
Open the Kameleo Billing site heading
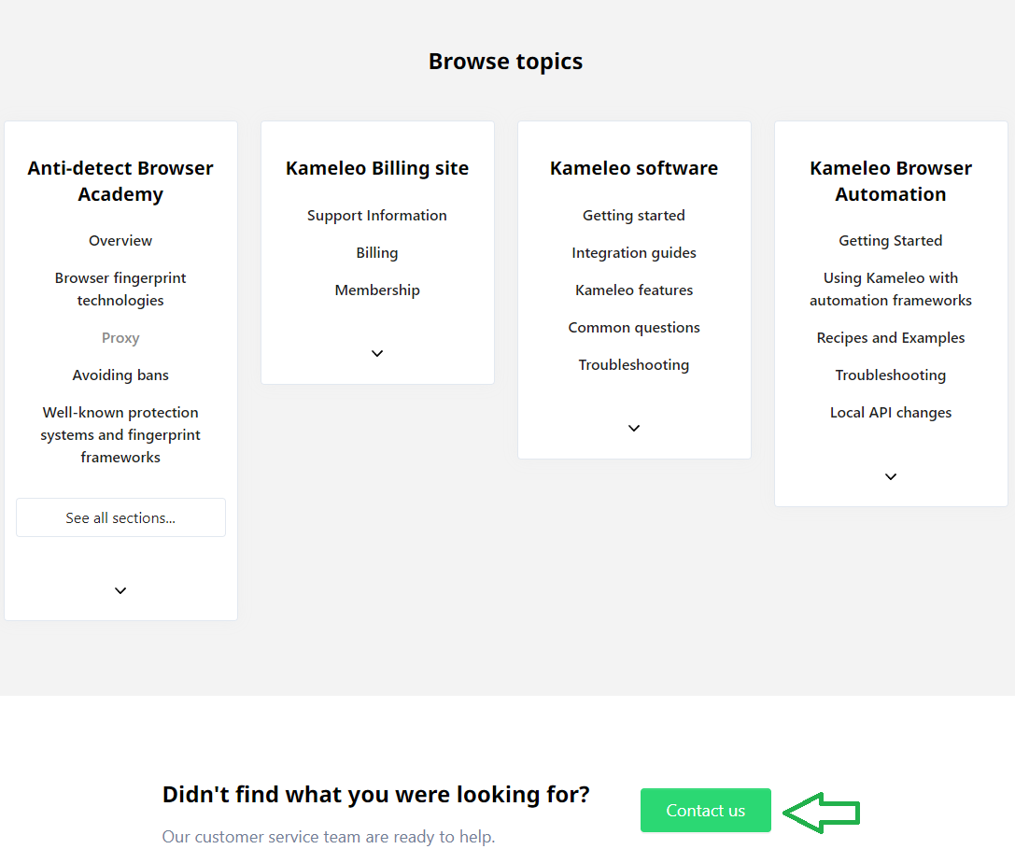377,168
